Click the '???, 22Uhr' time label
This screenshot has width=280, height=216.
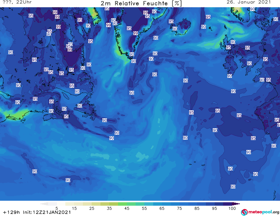tap(17, 2)
